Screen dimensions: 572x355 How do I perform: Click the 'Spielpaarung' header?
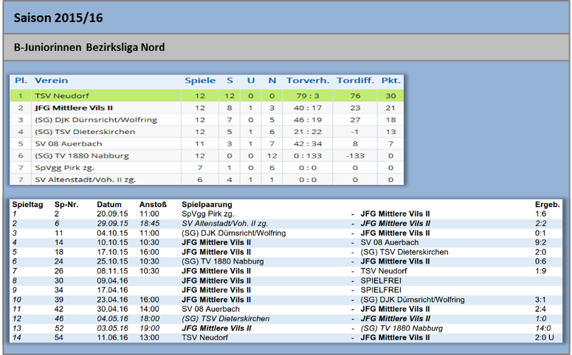207,205
